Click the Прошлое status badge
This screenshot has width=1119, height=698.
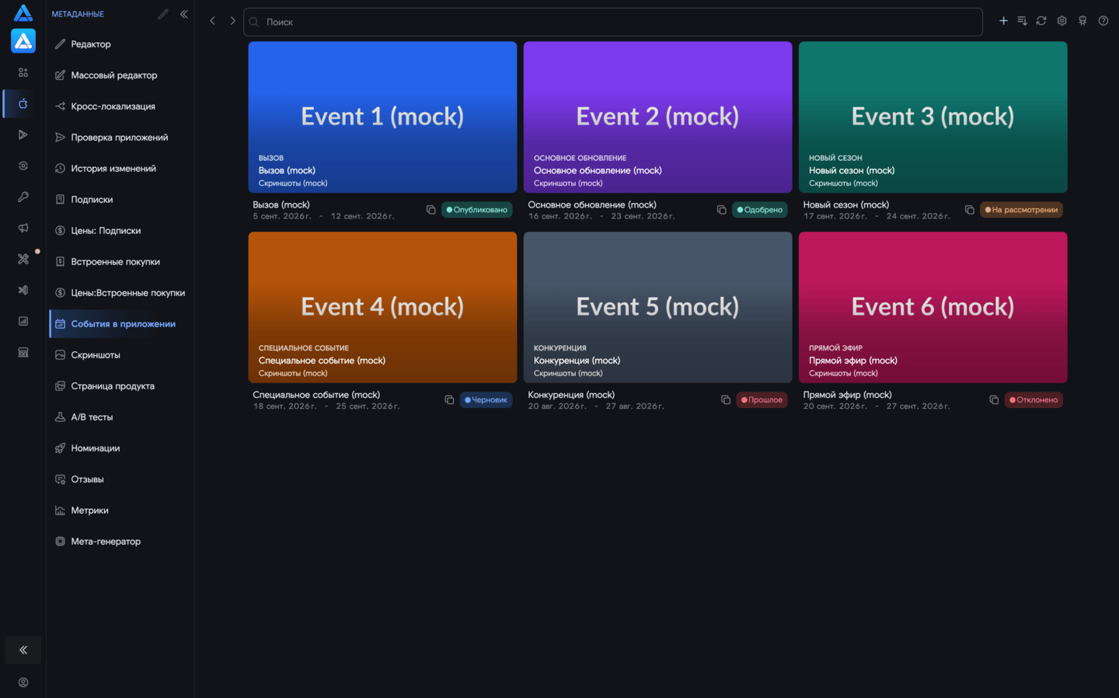762,400
